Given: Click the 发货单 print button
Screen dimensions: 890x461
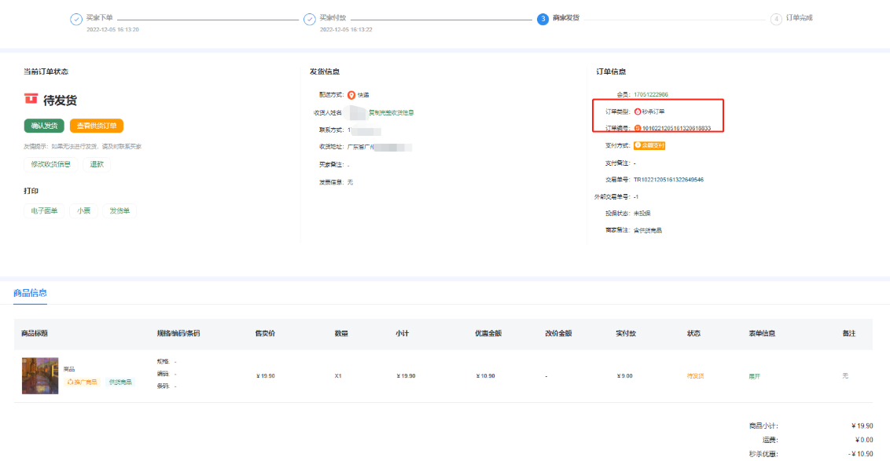Looking at the screenshot, I should (120, 210).
